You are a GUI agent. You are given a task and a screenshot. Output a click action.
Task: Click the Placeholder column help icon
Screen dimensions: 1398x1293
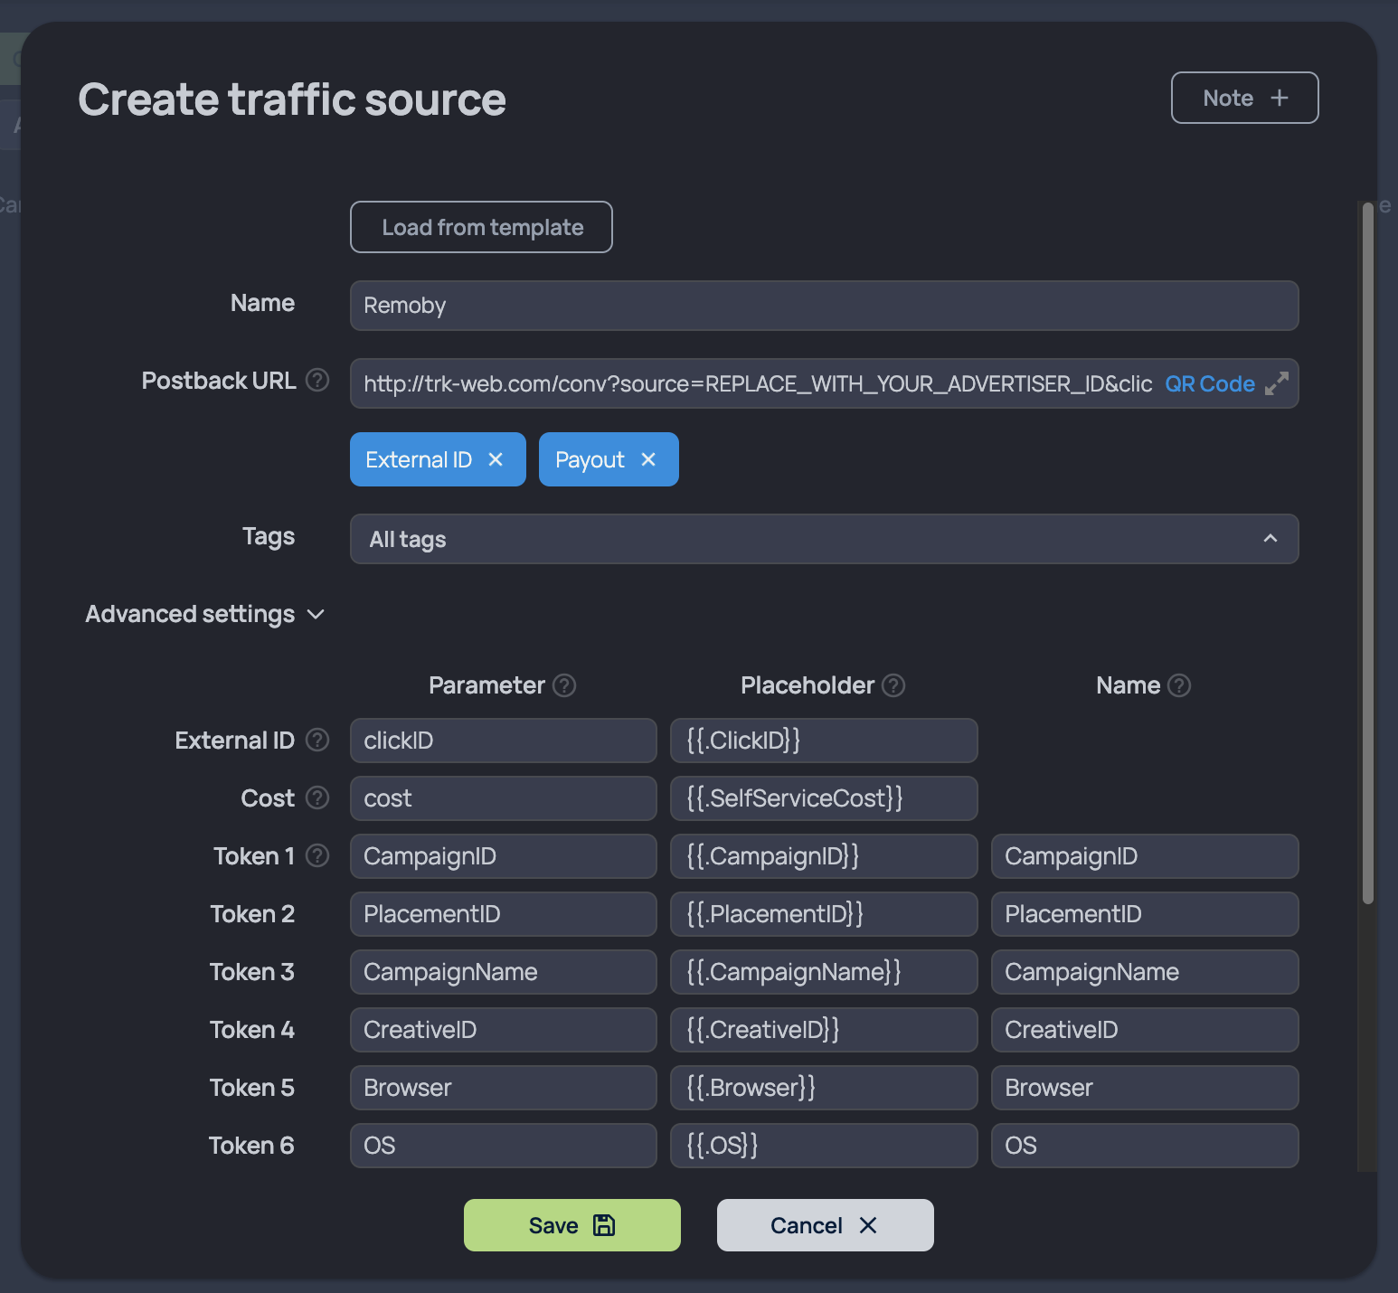click(893, 685)
